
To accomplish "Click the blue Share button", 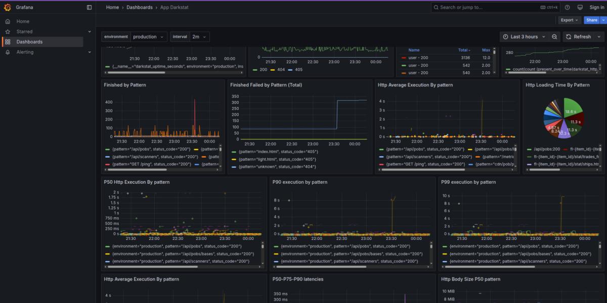I will [591, 20].
